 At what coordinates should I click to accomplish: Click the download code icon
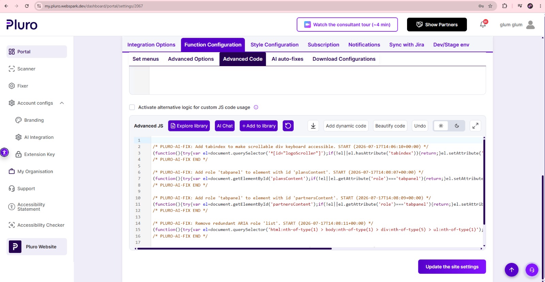(x=313, y=126)
